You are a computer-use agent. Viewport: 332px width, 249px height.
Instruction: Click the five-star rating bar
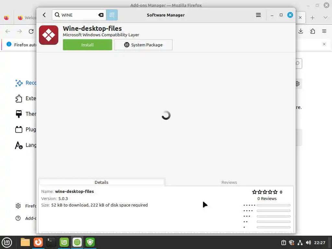click(x=274, y=205)
